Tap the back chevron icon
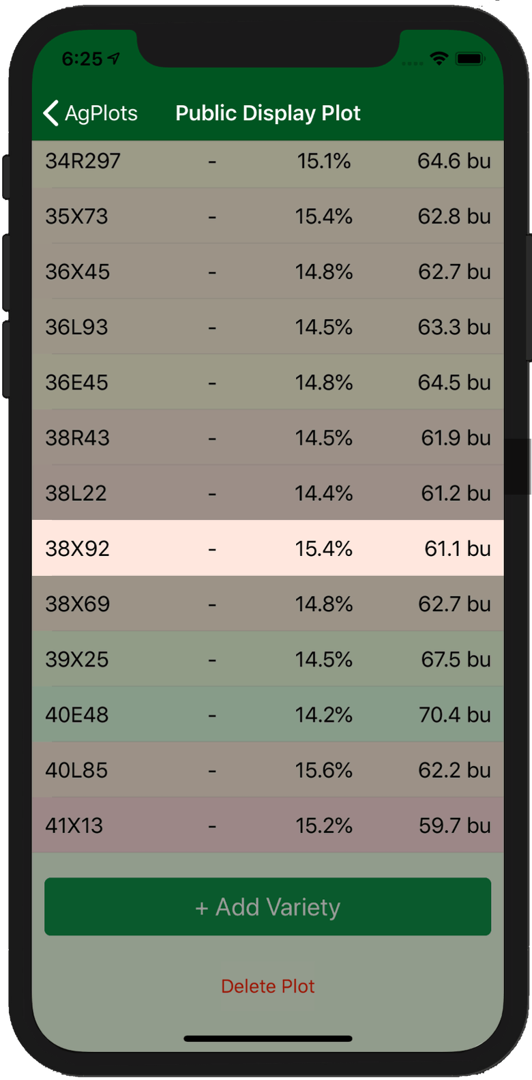 click(x=50, y=113)
